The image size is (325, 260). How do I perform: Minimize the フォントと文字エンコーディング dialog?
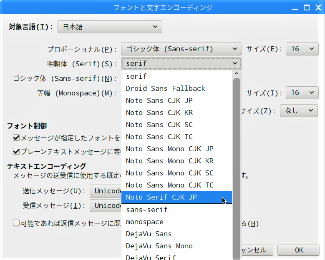click(x=295, y=8)
